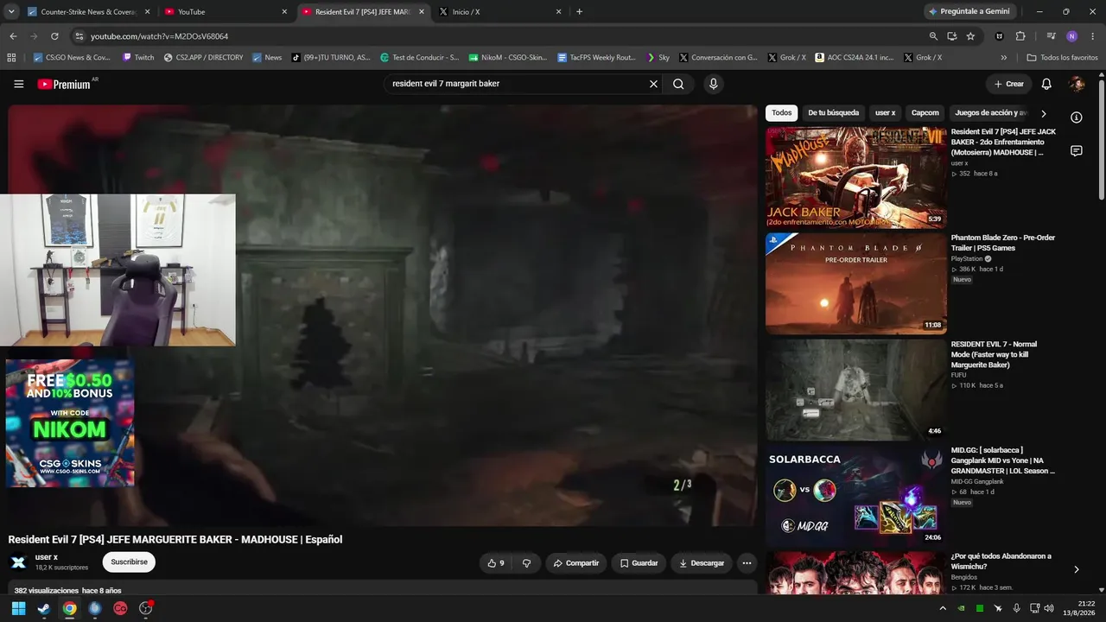
Task: Select the Capcom filter chip
Action: pyautogui.click(x=925, y=113)
